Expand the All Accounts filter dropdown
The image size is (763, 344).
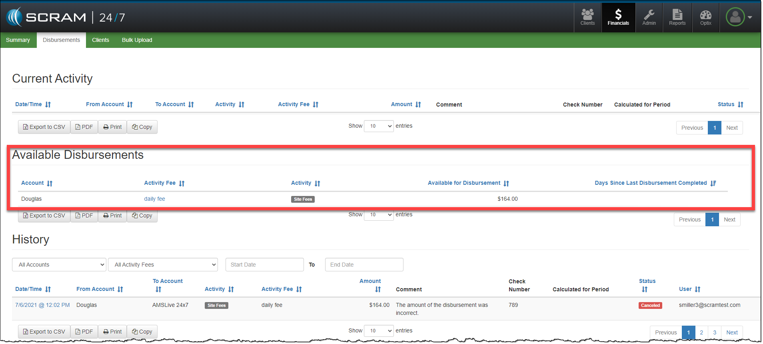tap(59, 265)
